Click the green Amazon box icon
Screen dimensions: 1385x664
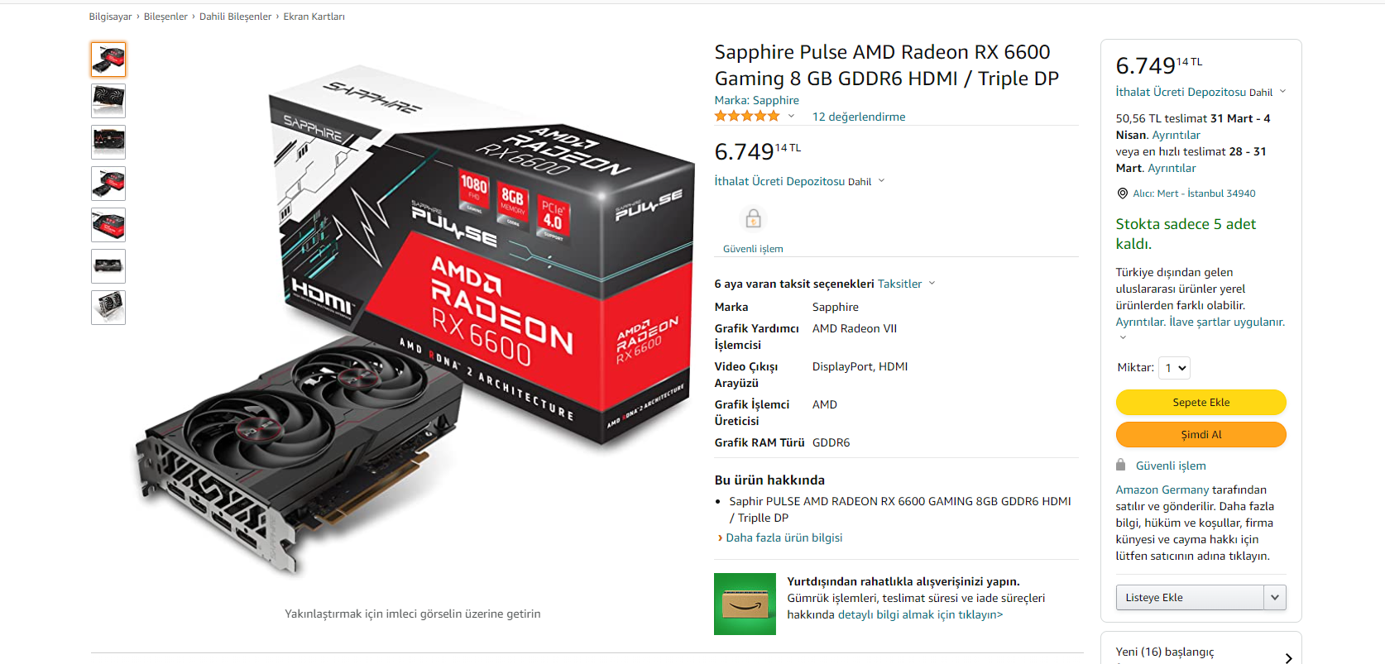[x=745, y=604]
